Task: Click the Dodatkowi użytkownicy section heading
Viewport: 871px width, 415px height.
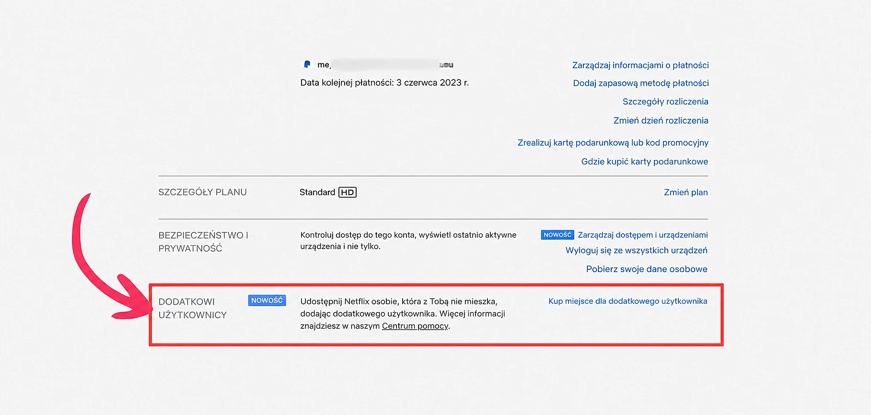Action: coord(192,308)
